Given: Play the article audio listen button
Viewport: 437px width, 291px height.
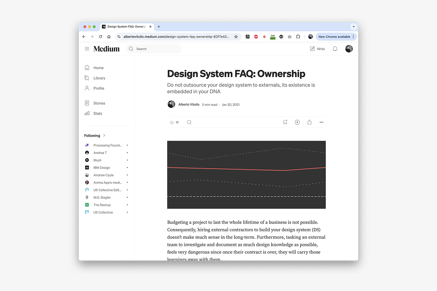Looking at the screenshot, I should point(297,122).
